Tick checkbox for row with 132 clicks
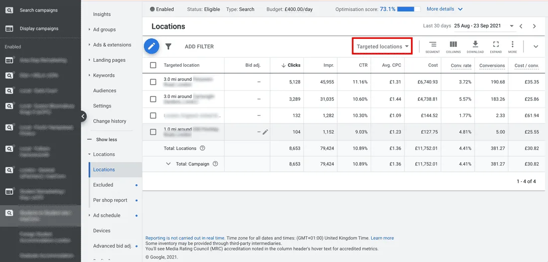Image resolution: width=548 pixels, height=262 pixels. click(153, 115)
